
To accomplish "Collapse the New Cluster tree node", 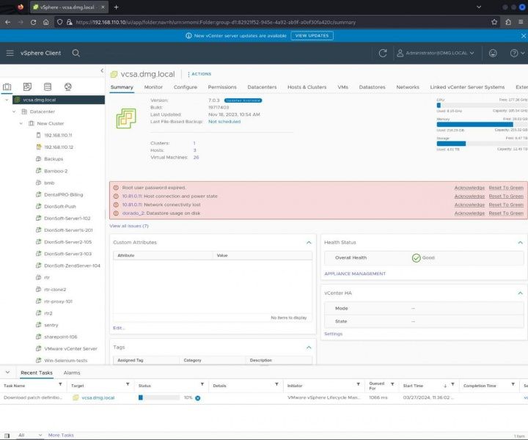I will point(22,123).
